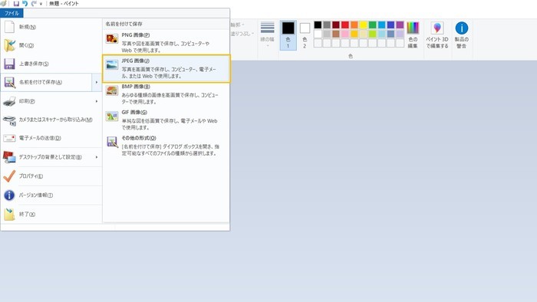Open the quick access toolbar dropdown arrow
Viewport: 537px width, 302px height.
click(41, 4)
